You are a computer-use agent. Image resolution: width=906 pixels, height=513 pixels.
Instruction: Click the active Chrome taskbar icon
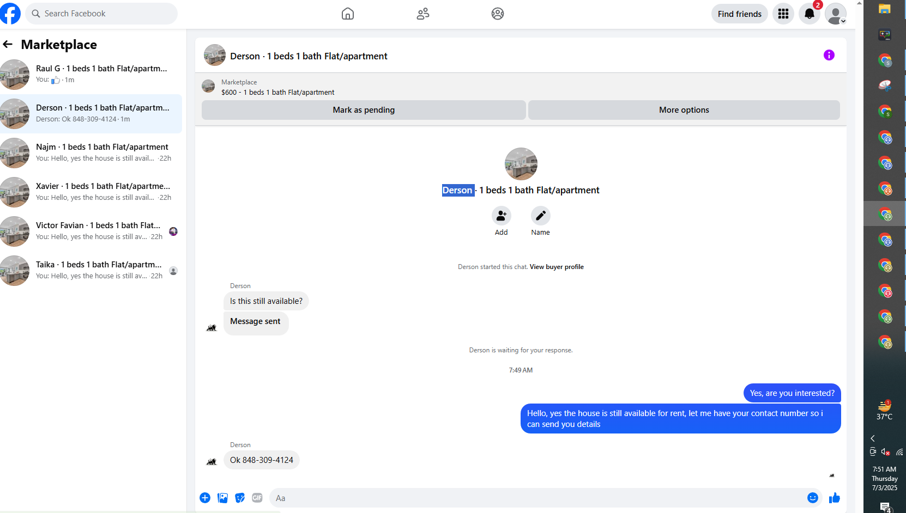point(885,215)
